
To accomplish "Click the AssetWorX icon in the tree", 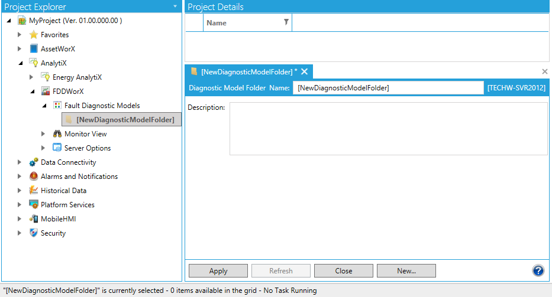I will pyautogui.click(x=34, y=49).
